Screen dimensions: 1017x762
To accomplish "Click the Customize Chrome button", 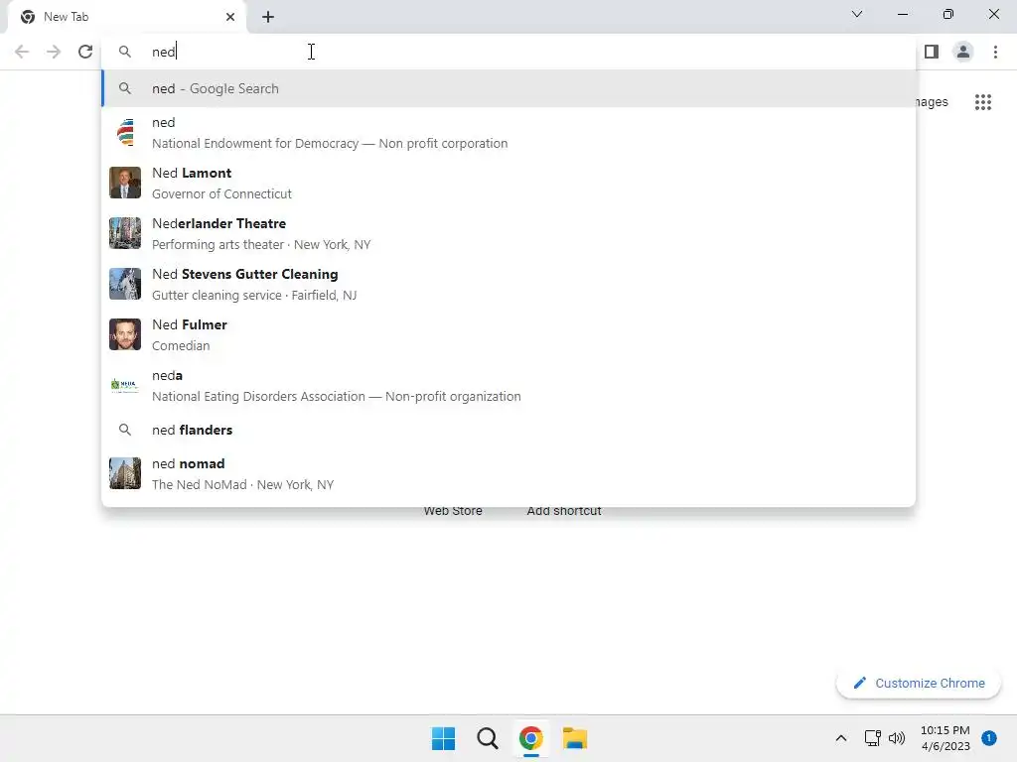I will coord(919,683).
